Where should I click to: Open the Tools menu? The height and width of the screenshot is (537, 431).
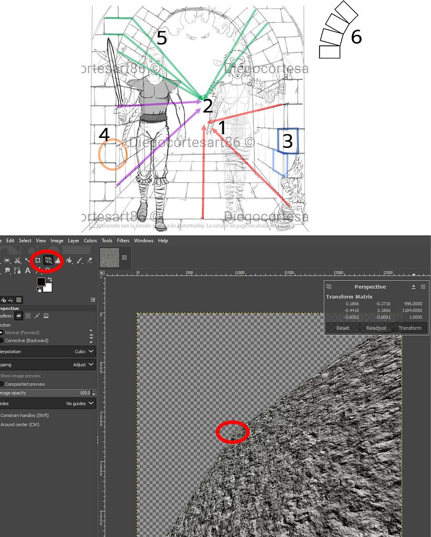click(x=107, y=240)
